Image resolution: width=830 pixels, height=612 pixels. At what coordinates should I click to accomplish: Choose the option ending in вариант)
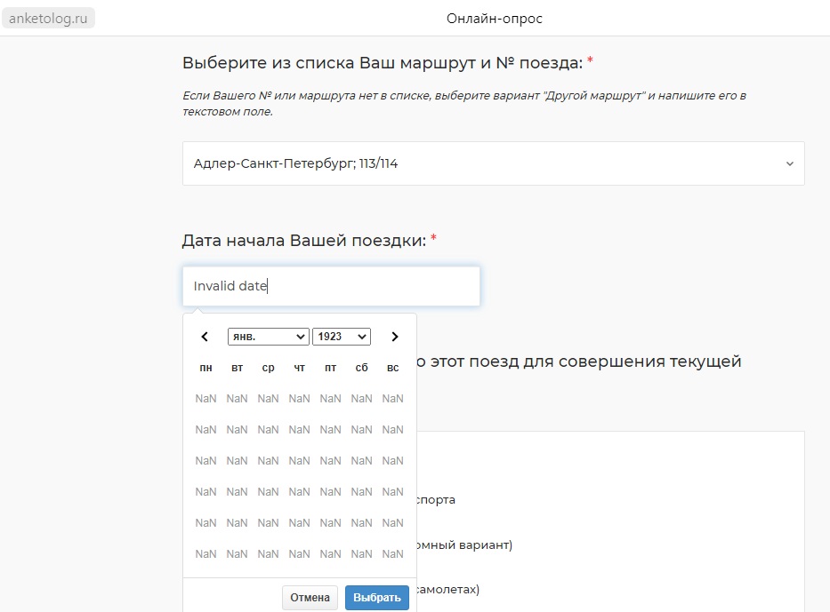tap(463, 545)
